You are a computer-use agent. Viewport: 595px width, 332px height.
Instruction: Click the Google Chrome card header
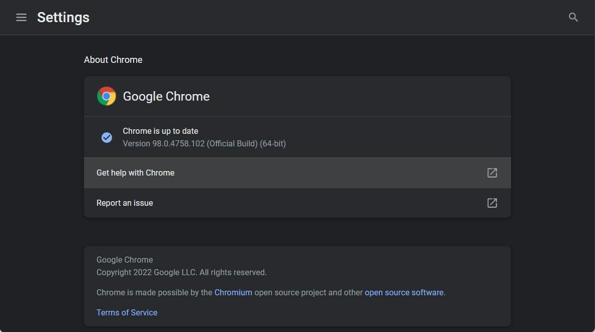[x=166, y=96]
